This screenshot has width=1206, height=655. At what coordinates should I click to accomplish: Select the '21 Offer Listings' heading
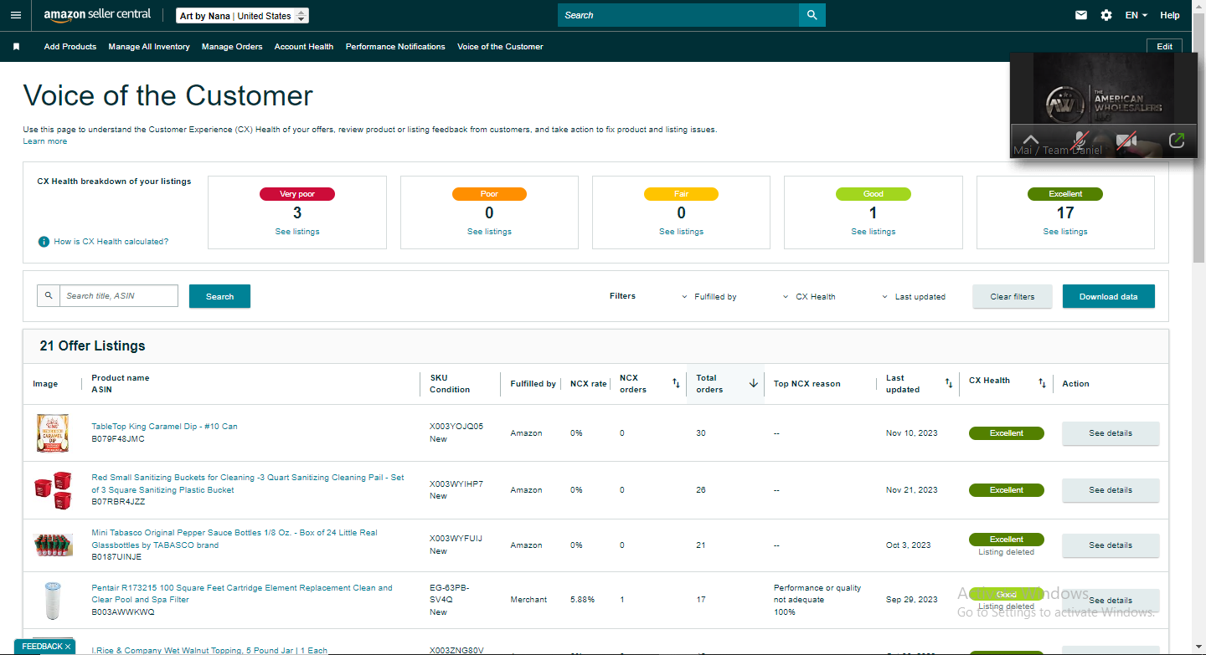[92, 346]
